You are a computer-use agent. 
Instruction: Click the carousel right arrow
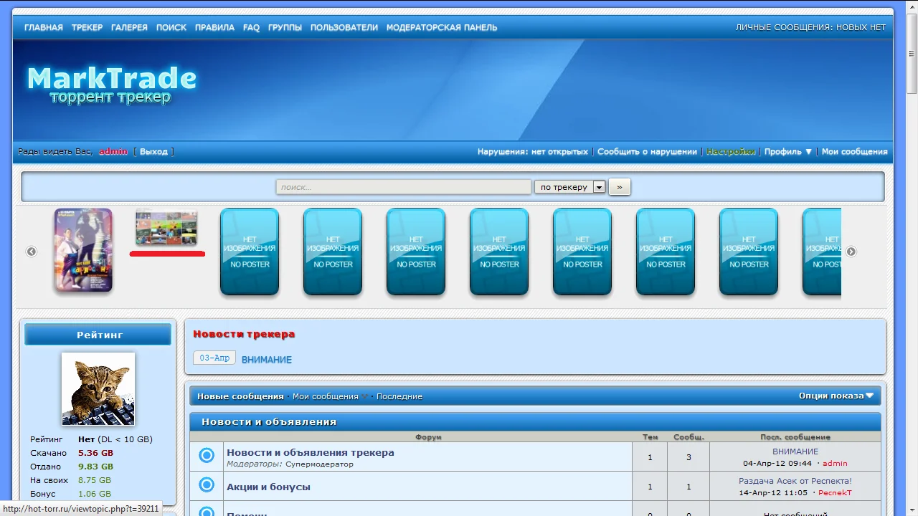(x=851, y=252)
